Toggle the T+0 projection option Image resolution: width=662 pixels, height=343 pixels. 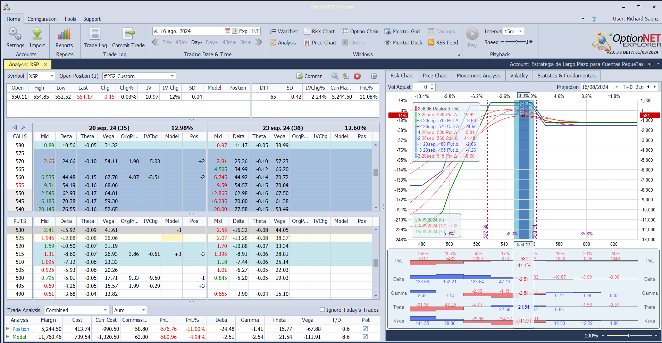628,87
